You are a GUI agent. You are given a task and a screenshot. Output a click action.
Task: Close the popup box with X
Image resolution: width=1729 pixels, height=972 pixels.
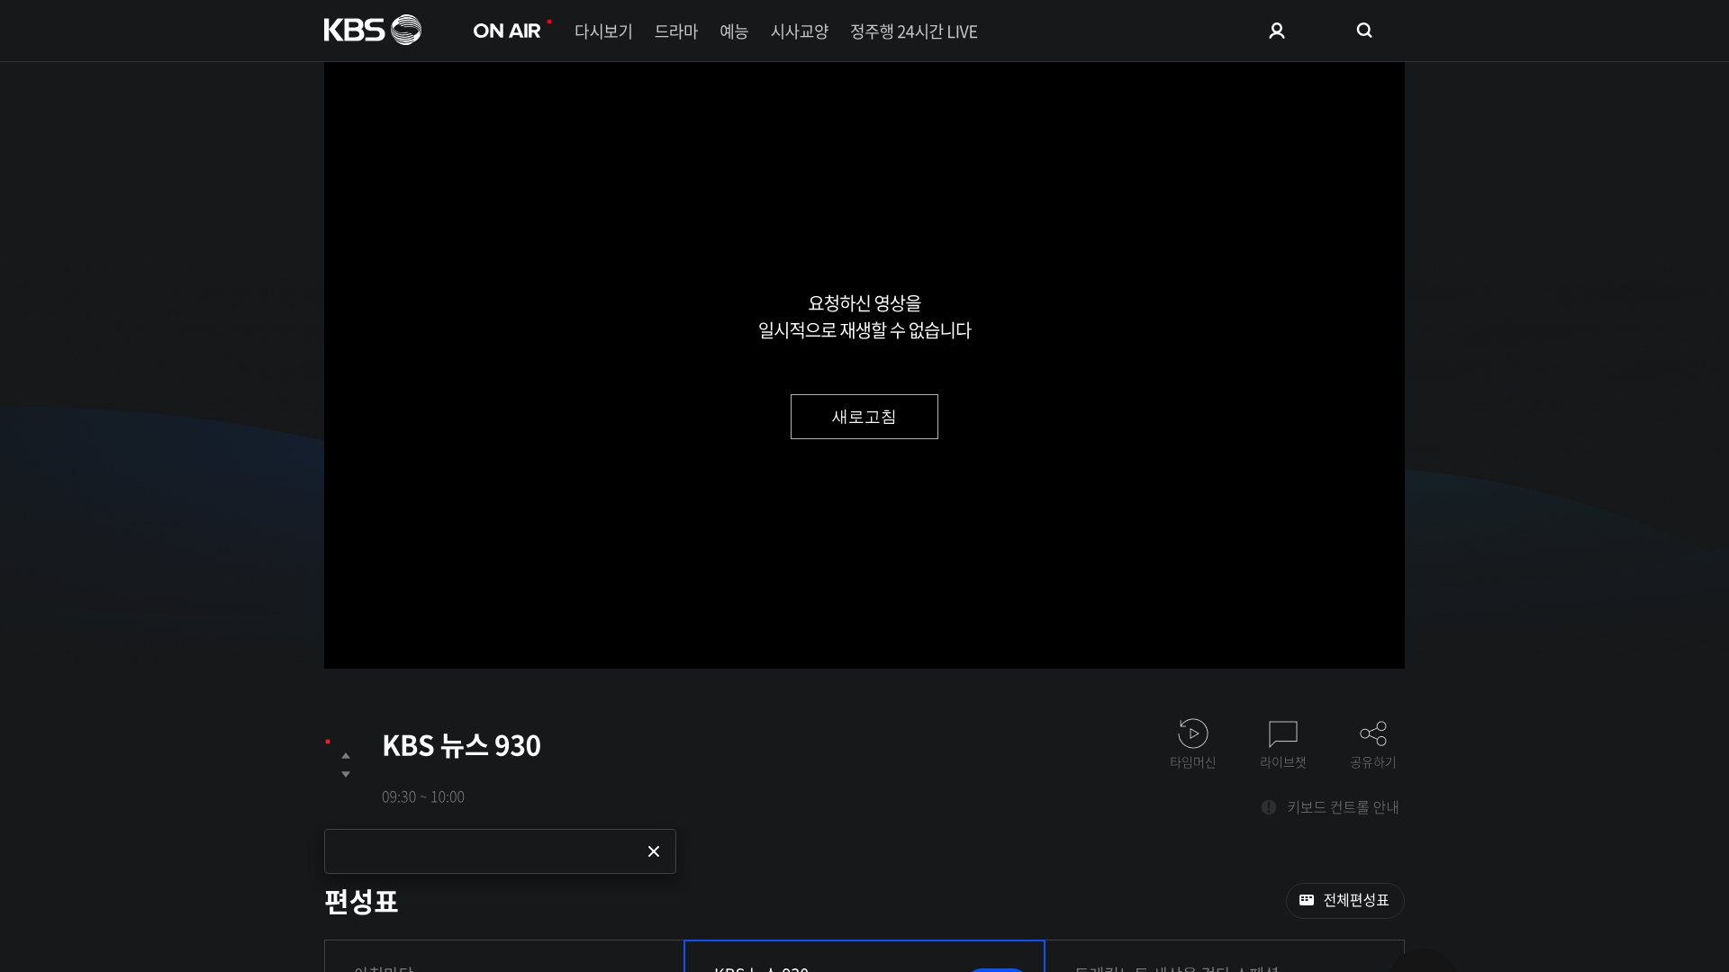click(654, 851)
